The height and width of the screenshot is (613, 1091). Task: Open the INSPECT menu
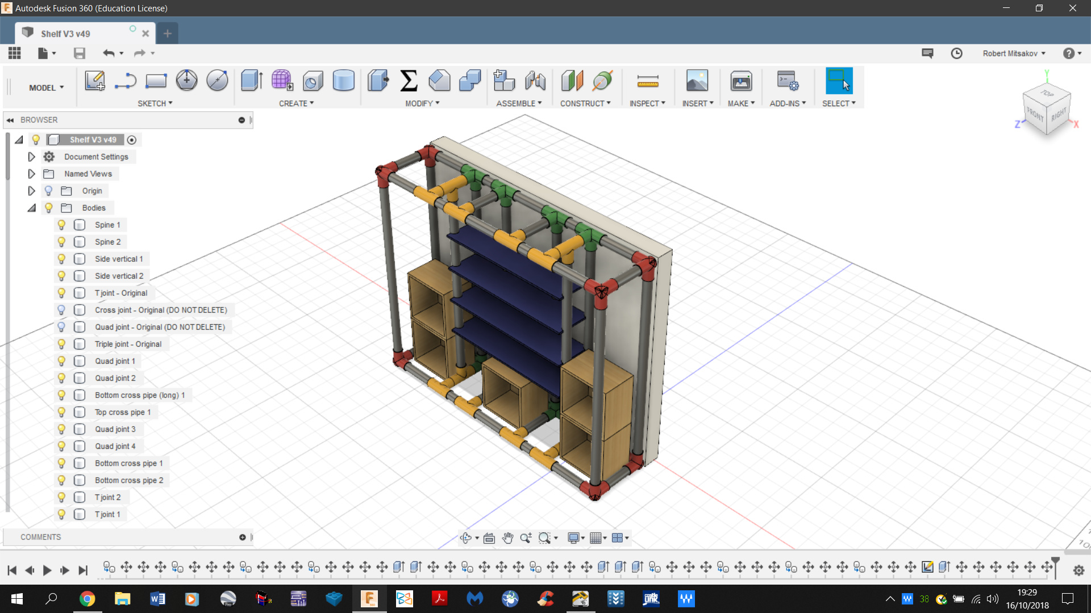(647, 103)
